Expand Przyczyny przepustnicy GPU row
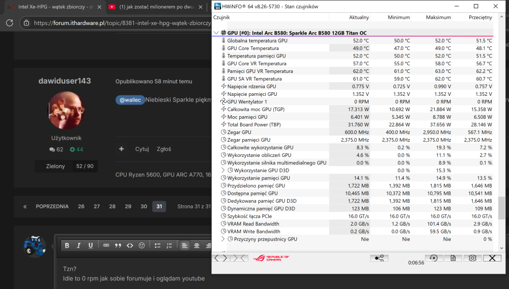The width and height of the screenshot is (509, 289). point(223,239)
